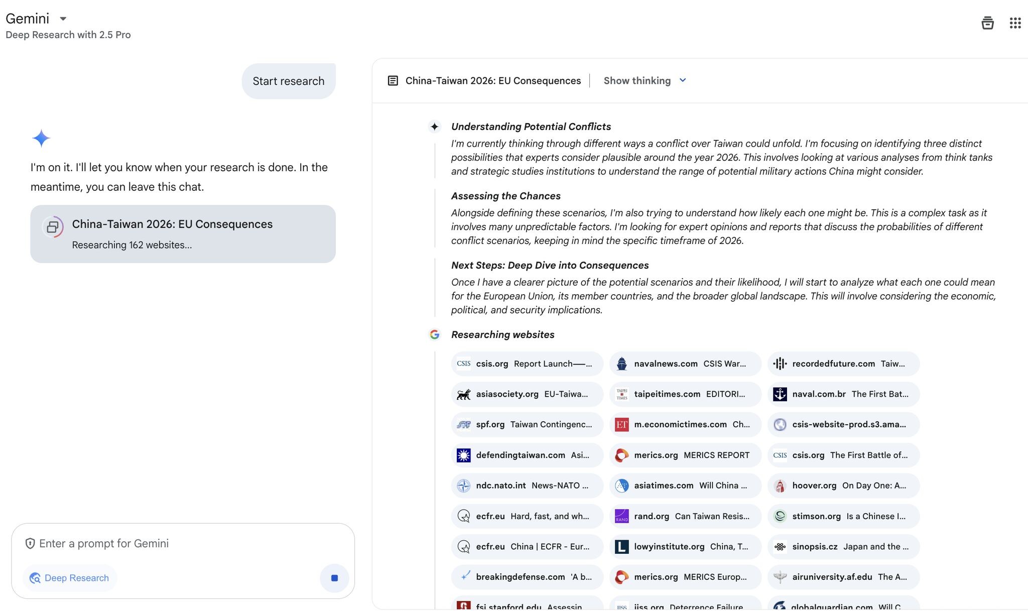
Task: Open taipeitimes.com EDITORI... source chip
Action: [x=685, y=394]
